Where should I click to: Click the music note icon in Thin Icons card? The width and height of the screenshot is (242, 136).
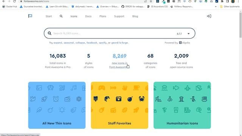click(73, 88)
